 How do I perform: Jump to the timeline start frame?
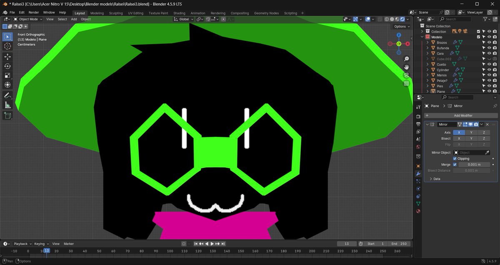coord(195,244)
